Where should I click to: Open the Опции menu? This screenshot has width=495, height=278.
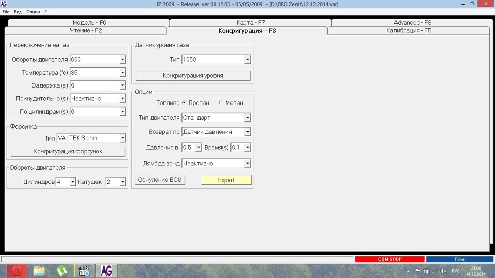pyautogui.click(x=33, y=12)
